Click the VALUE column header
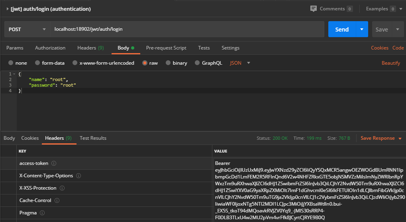Viewport: 406px width, 222px height. [x=221, y=151]
